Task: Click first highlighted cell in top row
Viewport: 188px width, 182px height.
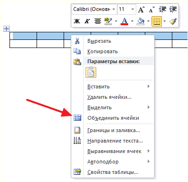Action: tap(23, 36)
